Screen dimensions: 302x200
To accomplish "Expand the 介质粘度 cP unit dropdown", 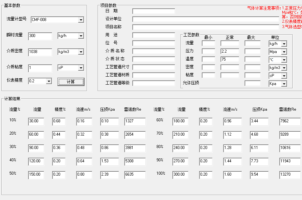I will (81, 68).
